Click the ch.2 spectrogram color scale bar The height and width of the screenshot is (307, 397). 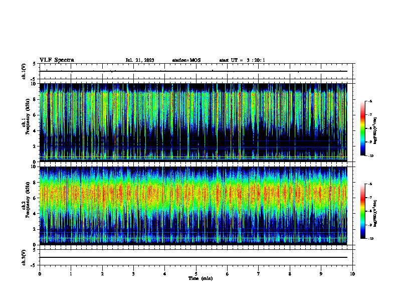pyautogui.click(x=362, y=211)
